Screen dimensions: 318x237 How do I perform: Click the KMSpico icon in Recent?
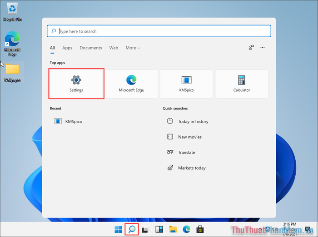pos(58,121)
